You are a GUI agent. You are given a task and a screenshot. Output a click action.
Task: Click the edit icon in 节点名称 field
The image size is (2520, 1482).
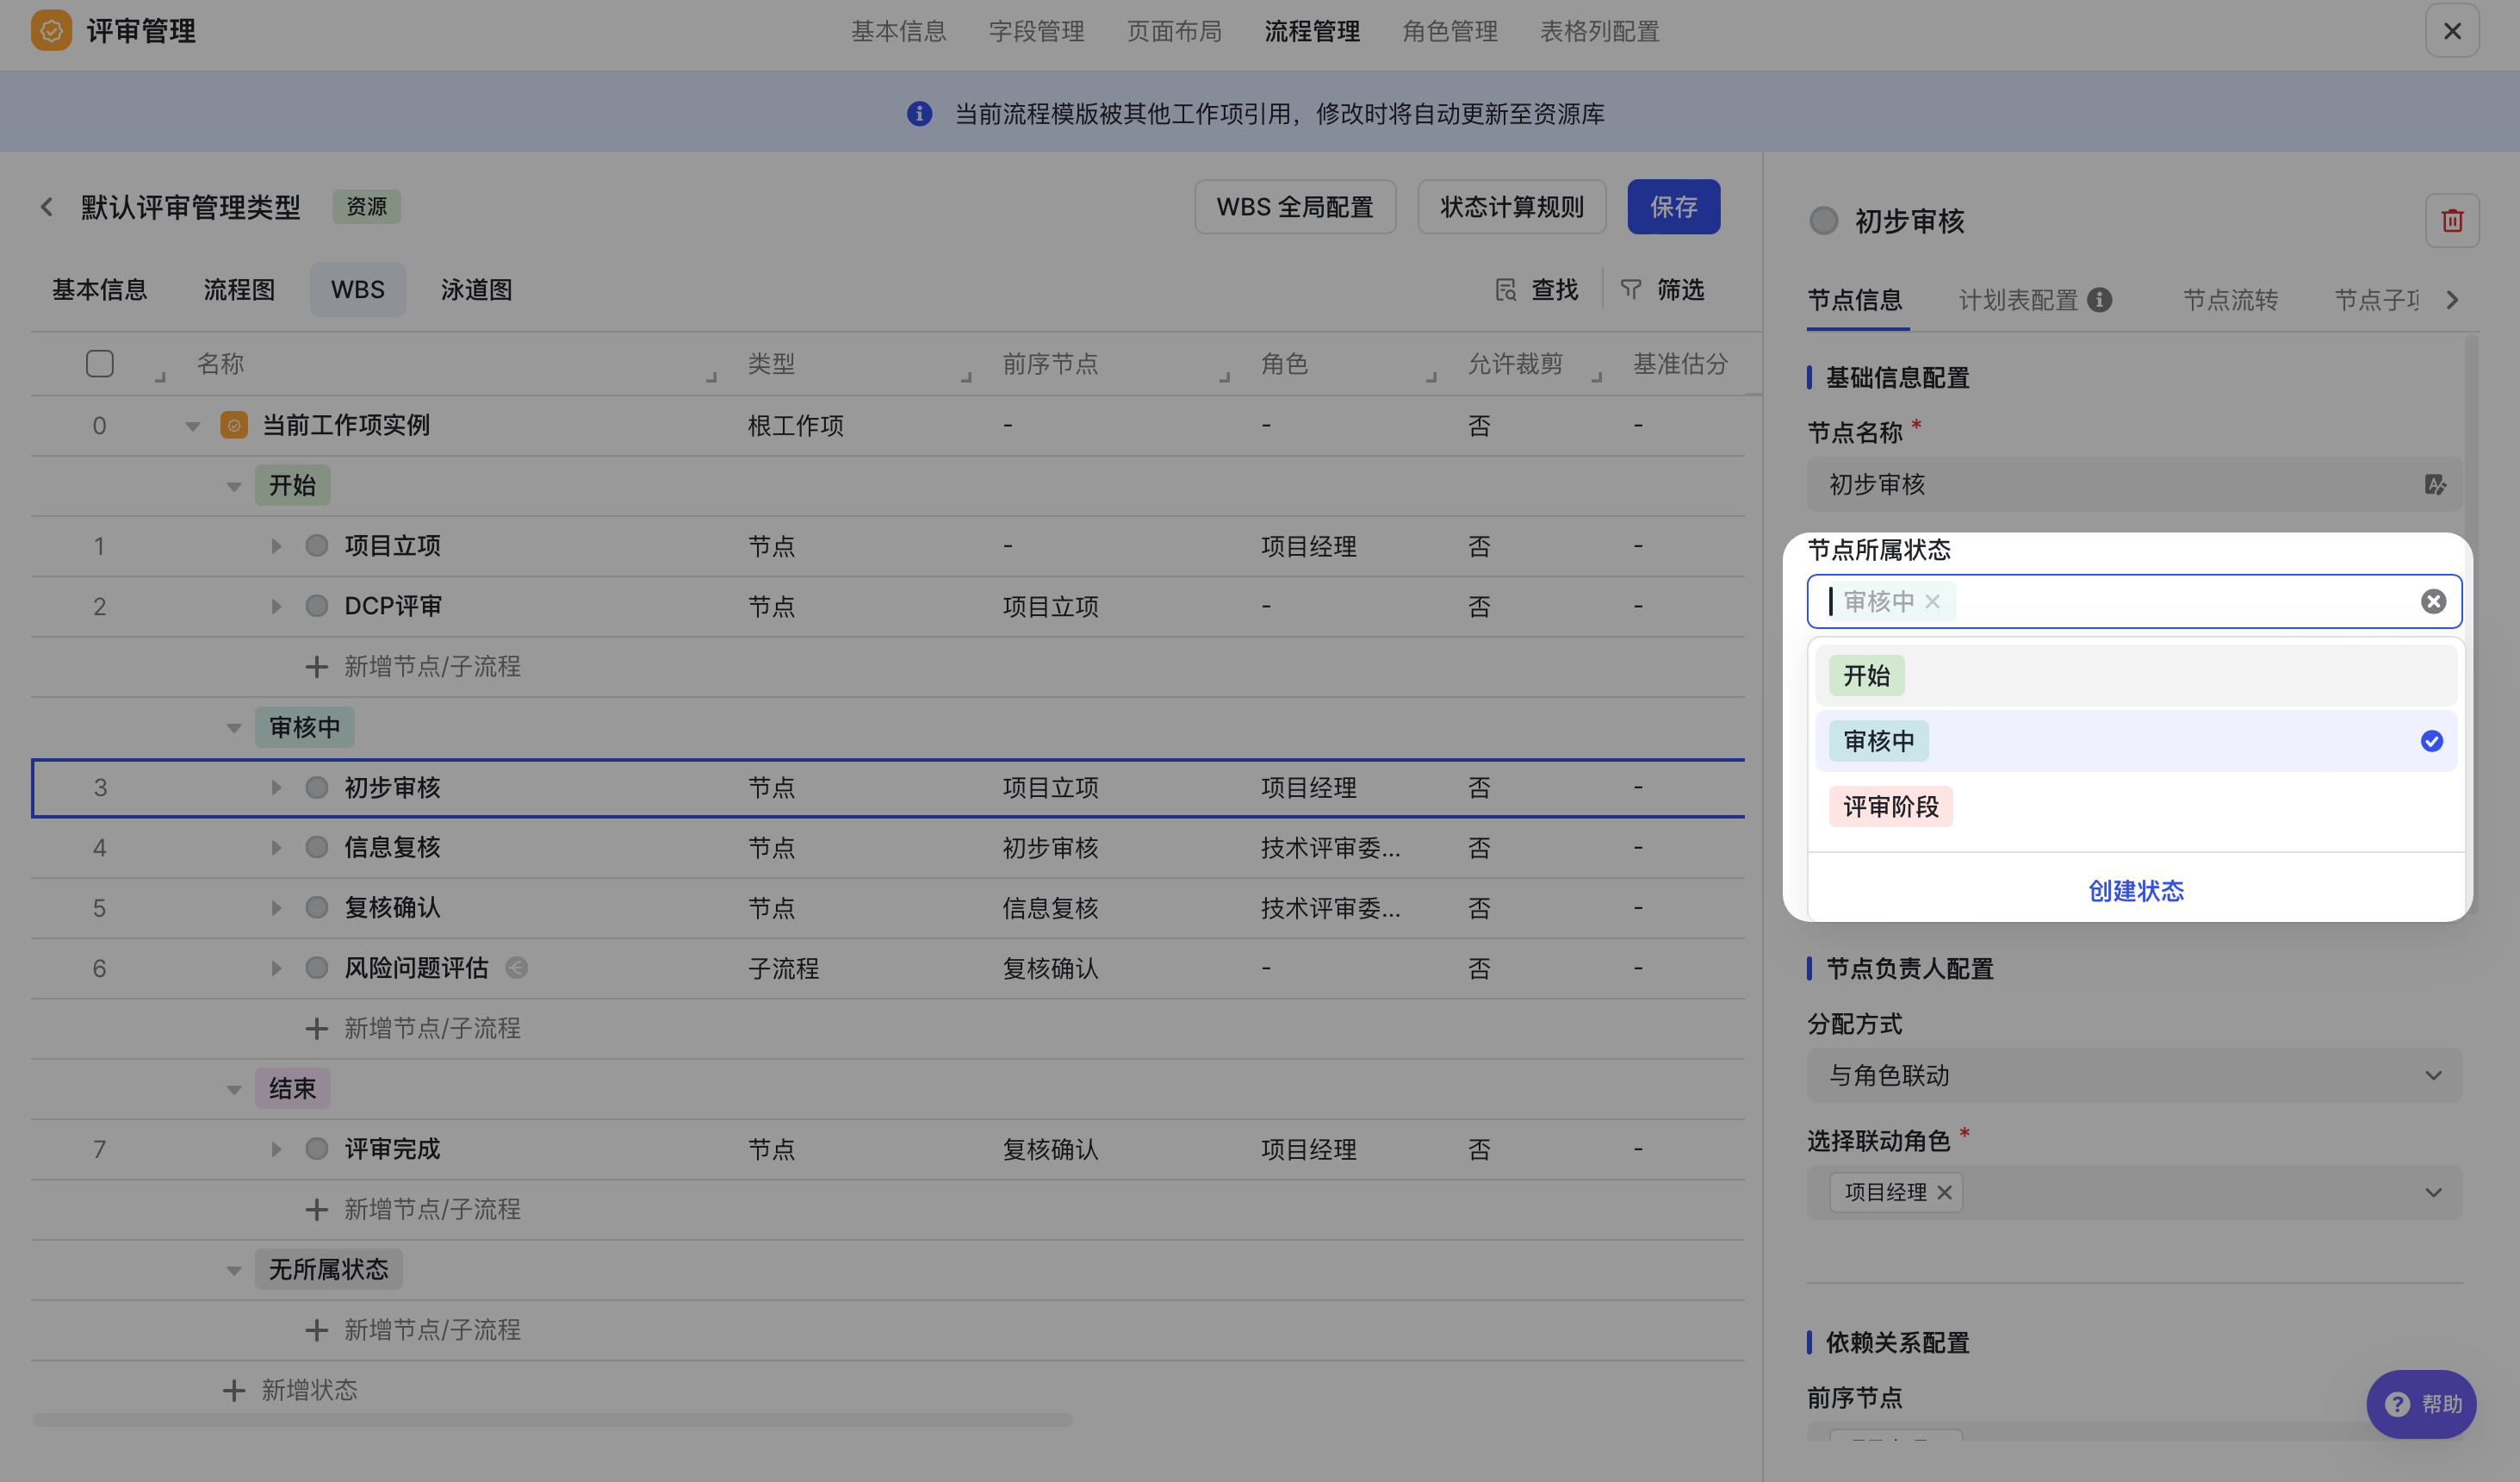point(2434,484)
